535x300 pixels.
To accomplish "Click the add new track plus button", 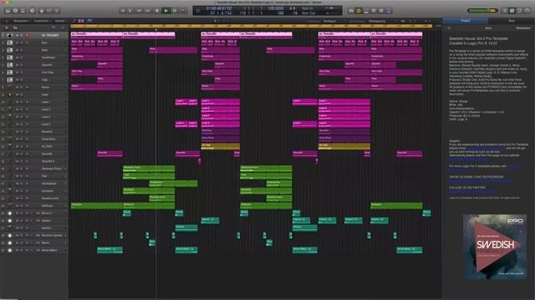I will [7, 27].
